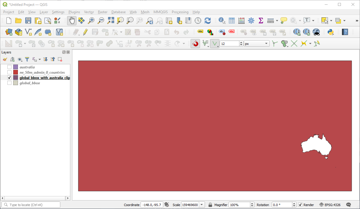Open the Help contents question mark icon

[345, 32]
